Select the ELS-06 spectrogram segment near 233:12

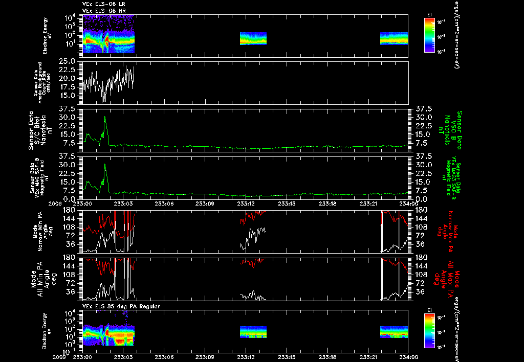point(253,38)
